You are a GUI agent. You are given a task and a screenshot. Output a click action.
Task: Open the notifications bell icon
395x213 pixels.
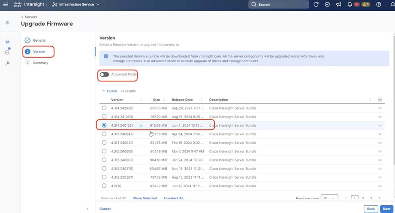tap(350, 5)
